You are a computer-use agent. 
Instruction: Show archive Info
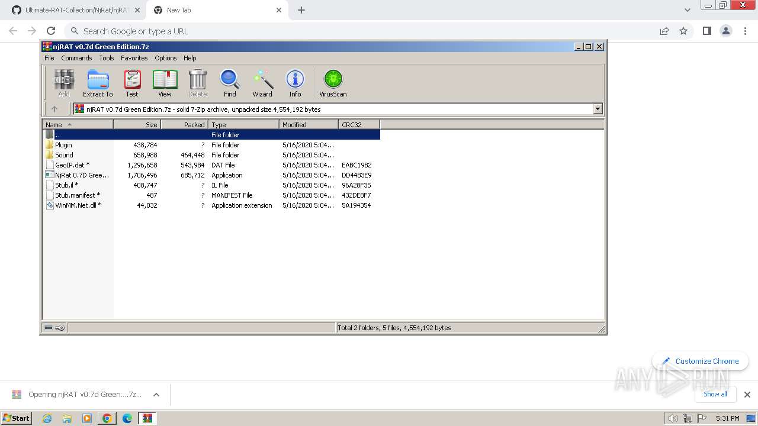coord(295,83)
